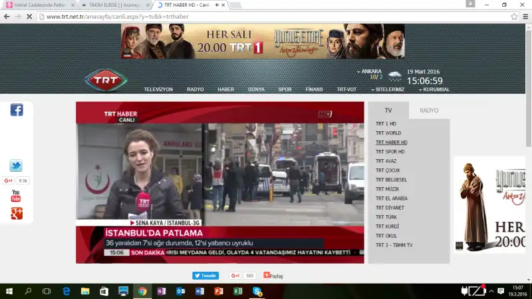The width and height of the screenshot is (532, 299).
Task: Open the TRT-VOT menu item
Action: click(346, 89)
